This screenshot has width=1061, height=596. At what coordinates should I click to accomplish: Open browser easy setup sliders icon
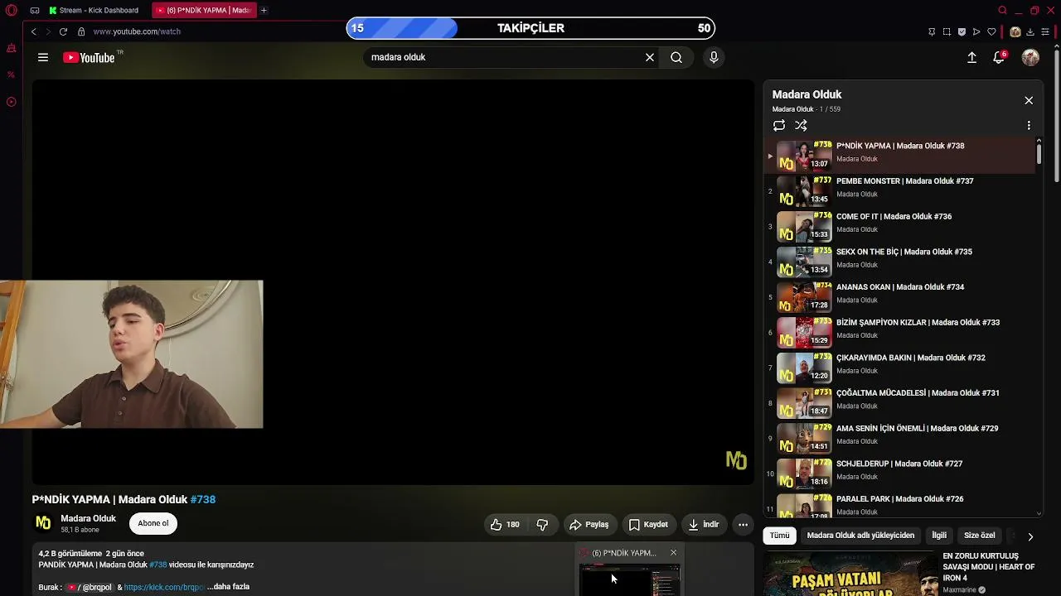click(x=1044, y=31)
